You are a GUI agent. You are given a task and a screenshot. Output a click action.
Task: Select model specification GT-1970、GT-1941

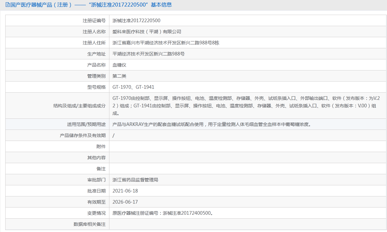click(133, 87)
